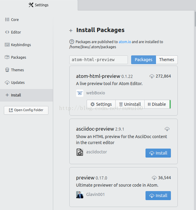Screen dimensions: 196x210
Task: Click download cloud icon next to 36,544
Action: [x=154, y=178]
